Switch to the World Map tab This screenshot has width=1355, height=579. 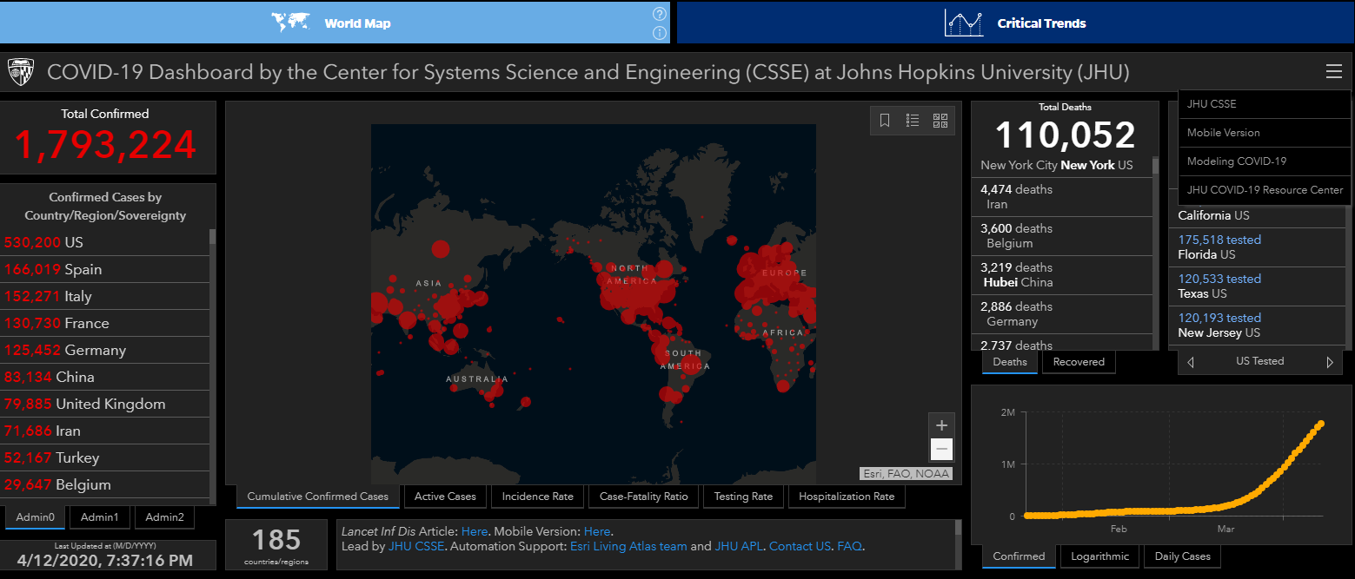335,22
